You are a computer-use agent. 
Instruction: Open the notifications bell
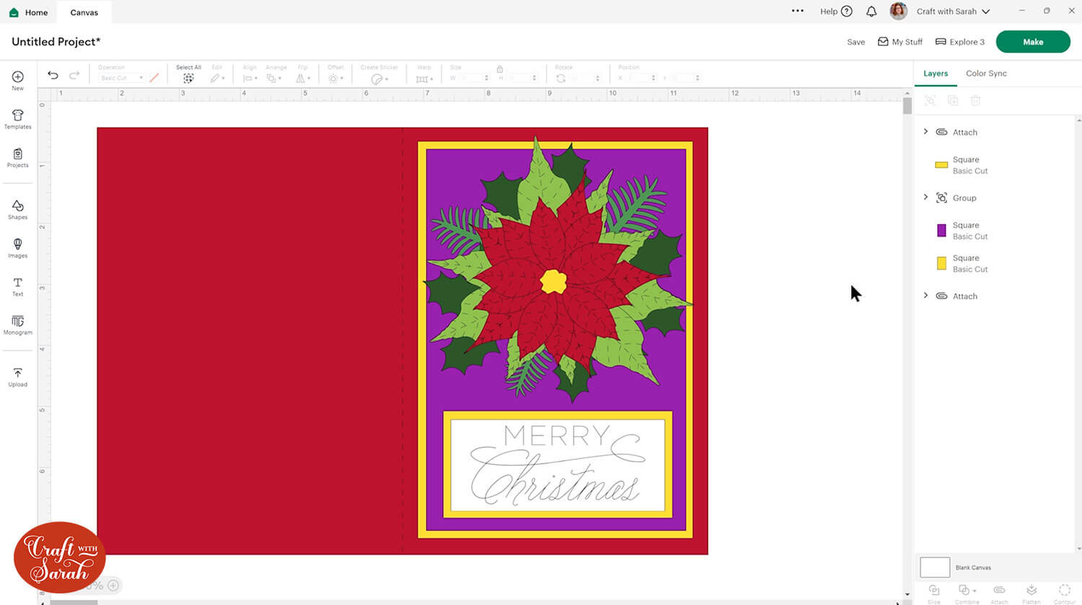tap(871, 12)
